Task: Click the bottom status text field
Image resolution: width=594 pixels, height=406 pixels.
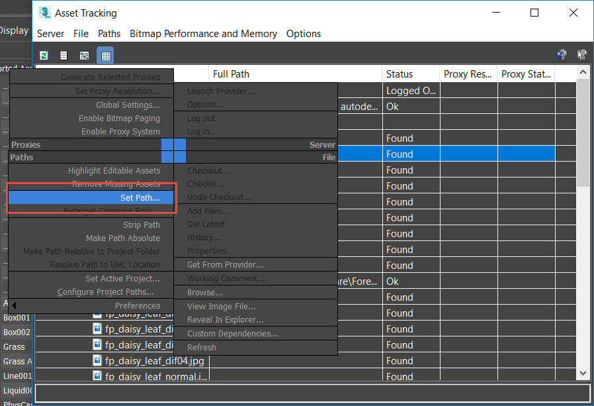Action: click(x=311, y=393)
